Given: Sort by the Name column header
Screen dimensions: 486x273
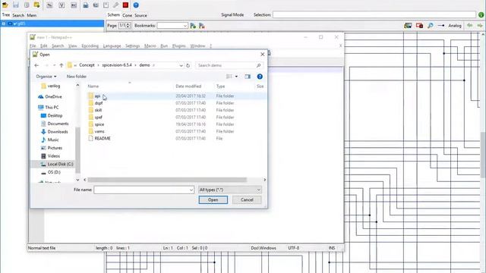Looking at the screenshot, I should tap(93, 86).
